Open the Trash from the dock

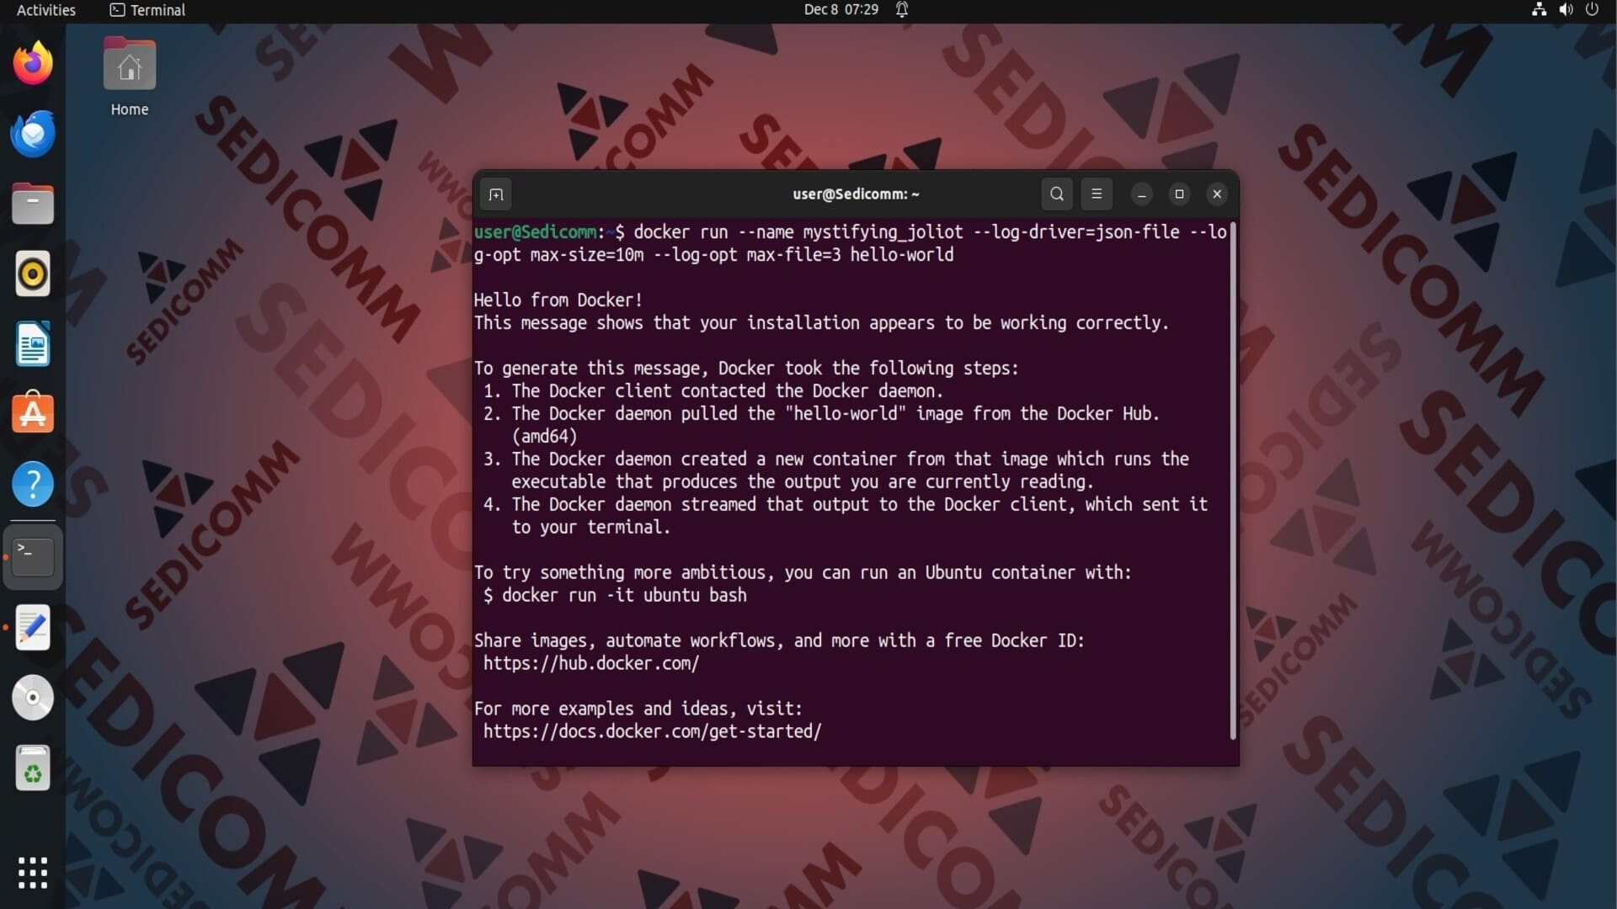point(33,768)
